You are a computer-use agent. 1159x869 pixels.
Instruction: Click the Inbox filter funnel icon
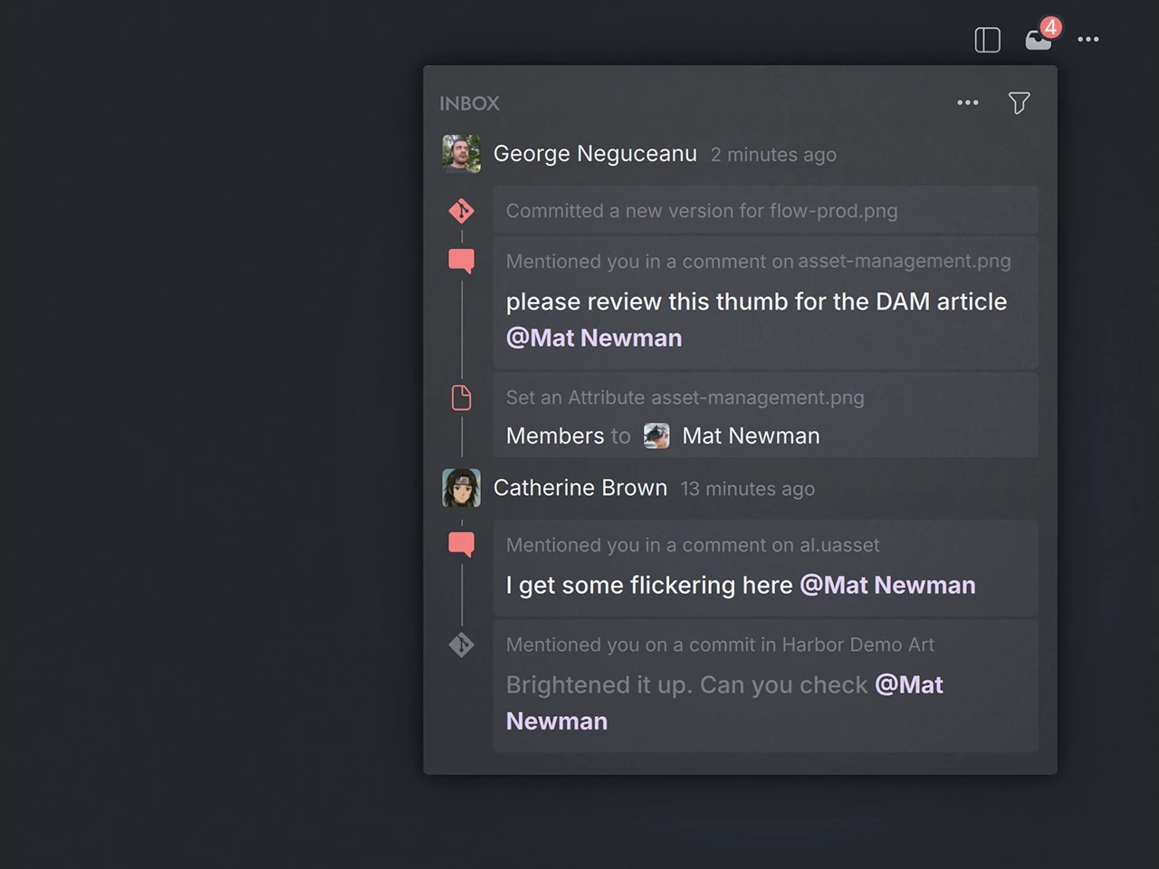[x=1020, y=103]
